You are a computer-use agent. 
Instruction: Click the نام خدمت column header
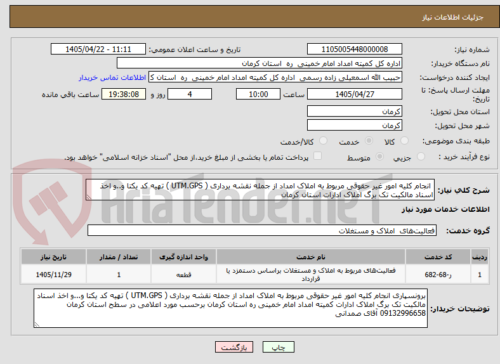311,257
